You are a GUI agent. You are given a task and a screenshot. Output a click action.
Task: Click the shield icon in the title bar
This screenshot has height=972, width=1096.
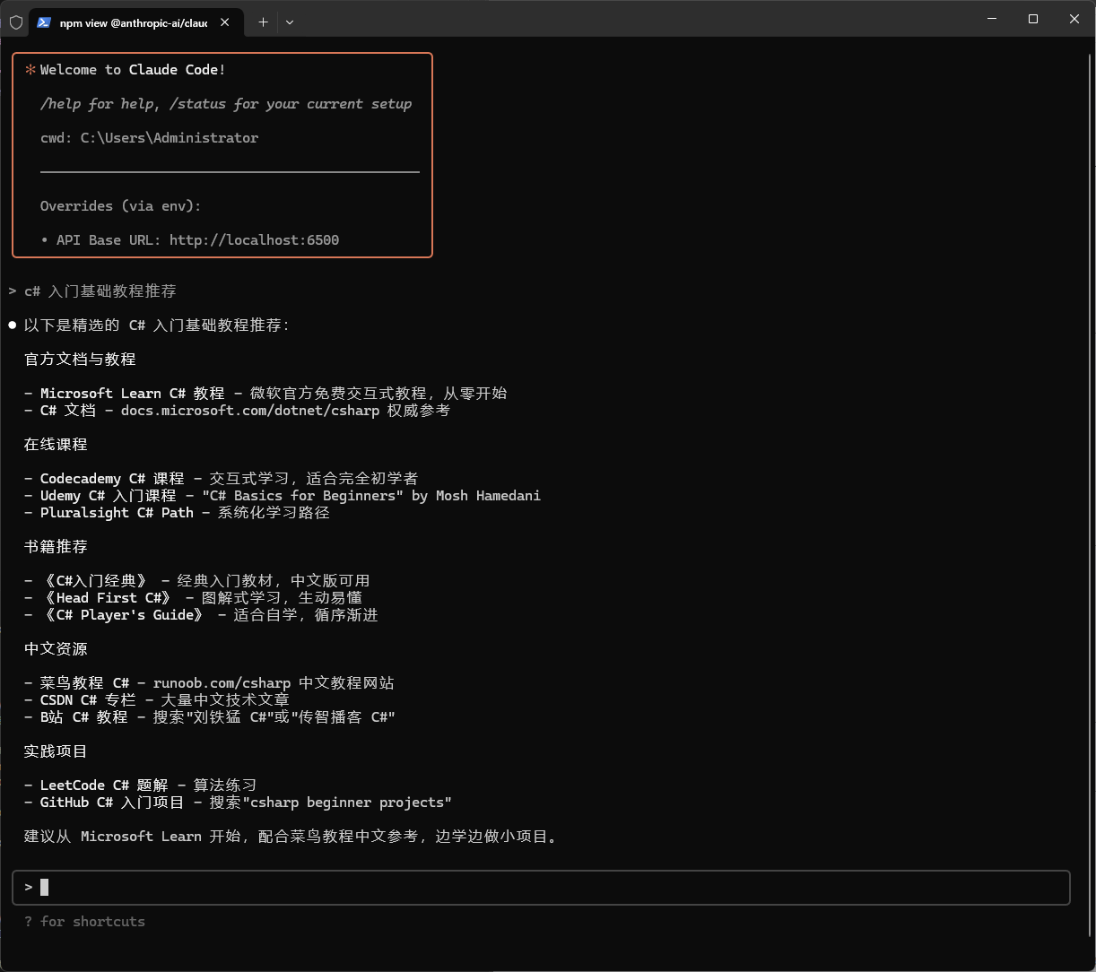(16, 22)
